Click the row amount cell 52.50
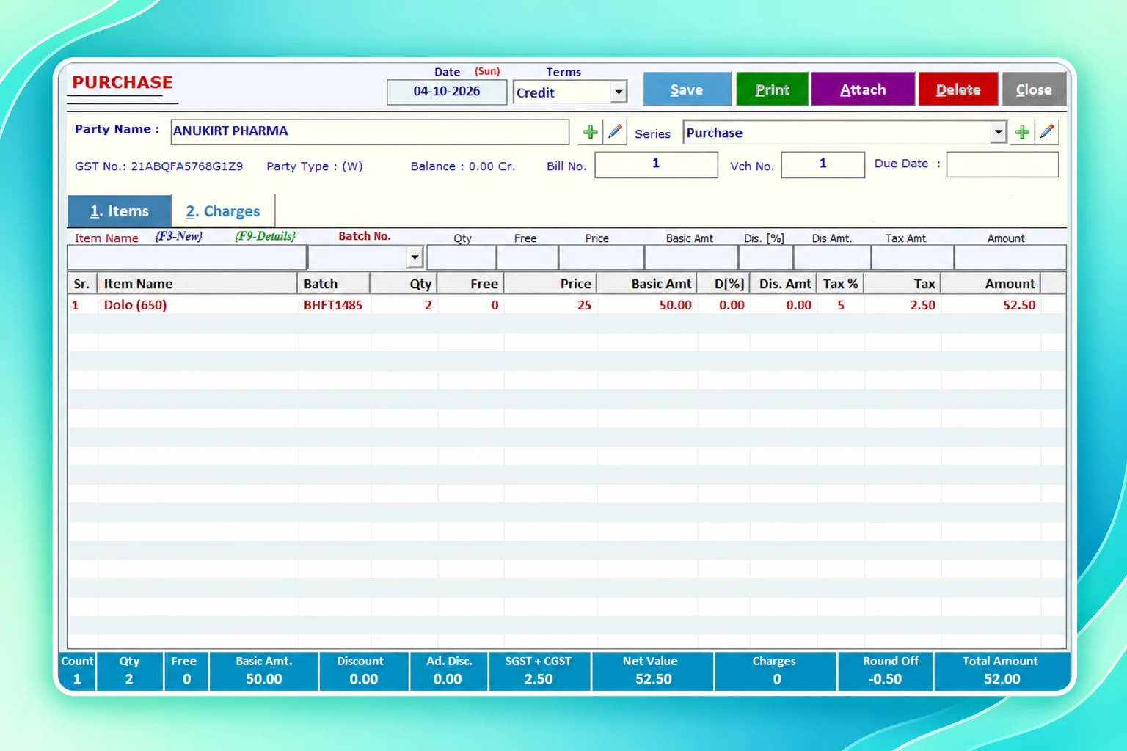Image resolution: width=1127 pixels, height=751 pixels. [x=1019, y=305]
